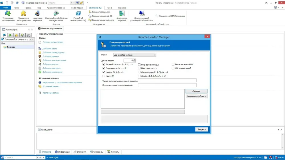
Task: Enable XML-совместимый checkbox
Action: (173, 68)
